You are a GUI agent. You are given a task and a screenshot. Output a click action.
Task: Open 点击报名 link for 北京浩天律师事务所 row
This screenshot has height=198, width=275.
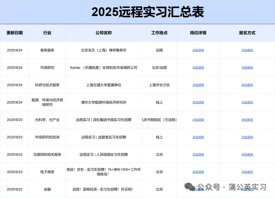point(247,50)
